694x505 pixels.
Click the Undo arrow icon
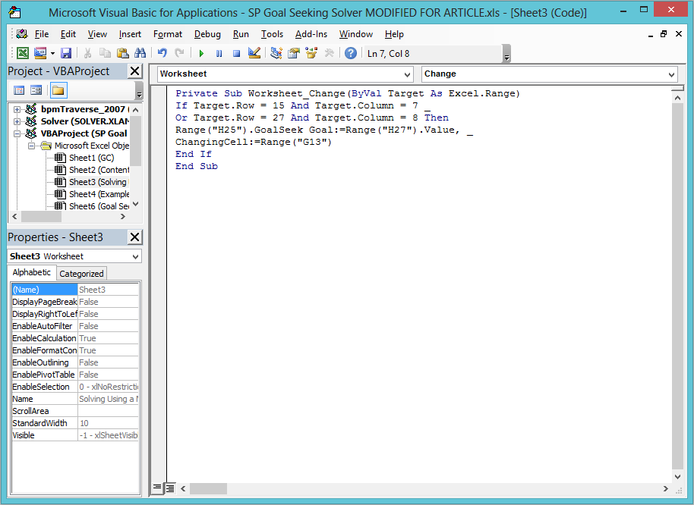[x=162, y=54]
